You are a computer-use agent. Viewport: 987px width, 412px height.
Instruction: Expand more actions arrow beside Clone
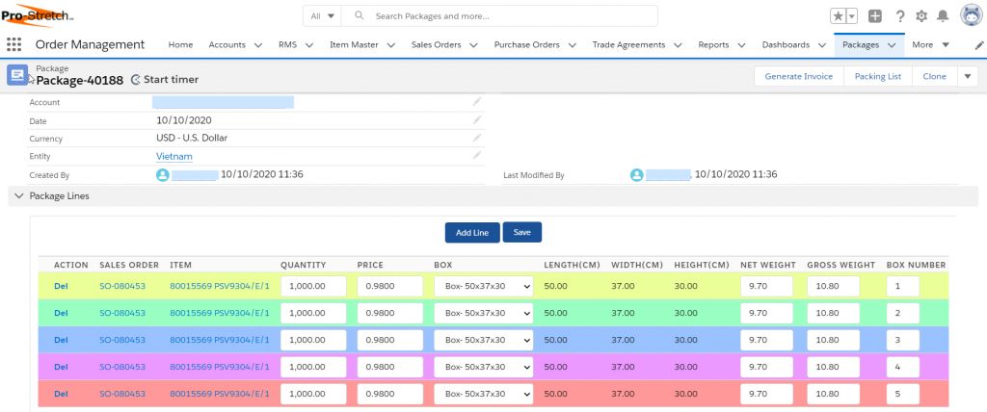point(968,77)
